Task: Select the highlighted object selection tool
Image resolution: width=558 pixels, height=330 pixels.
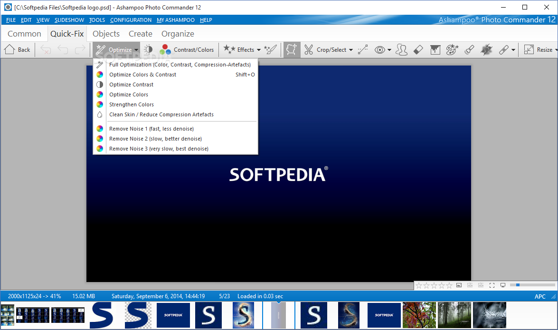Action: click(292, 49)
